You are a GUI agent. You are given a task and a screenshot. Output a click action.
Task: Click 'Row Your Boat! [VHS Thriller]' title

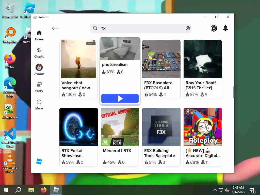click(x=201, y=85)
